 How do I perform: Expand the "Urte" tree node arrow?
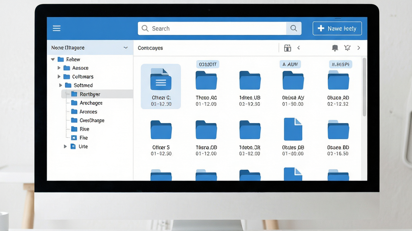click(65, 146)
